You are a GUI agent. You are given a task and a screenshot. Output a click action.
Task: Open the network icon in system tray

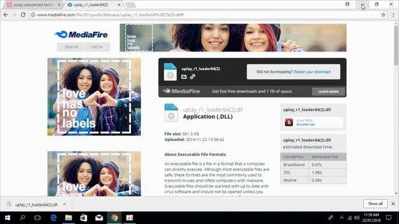pos(350,218)
